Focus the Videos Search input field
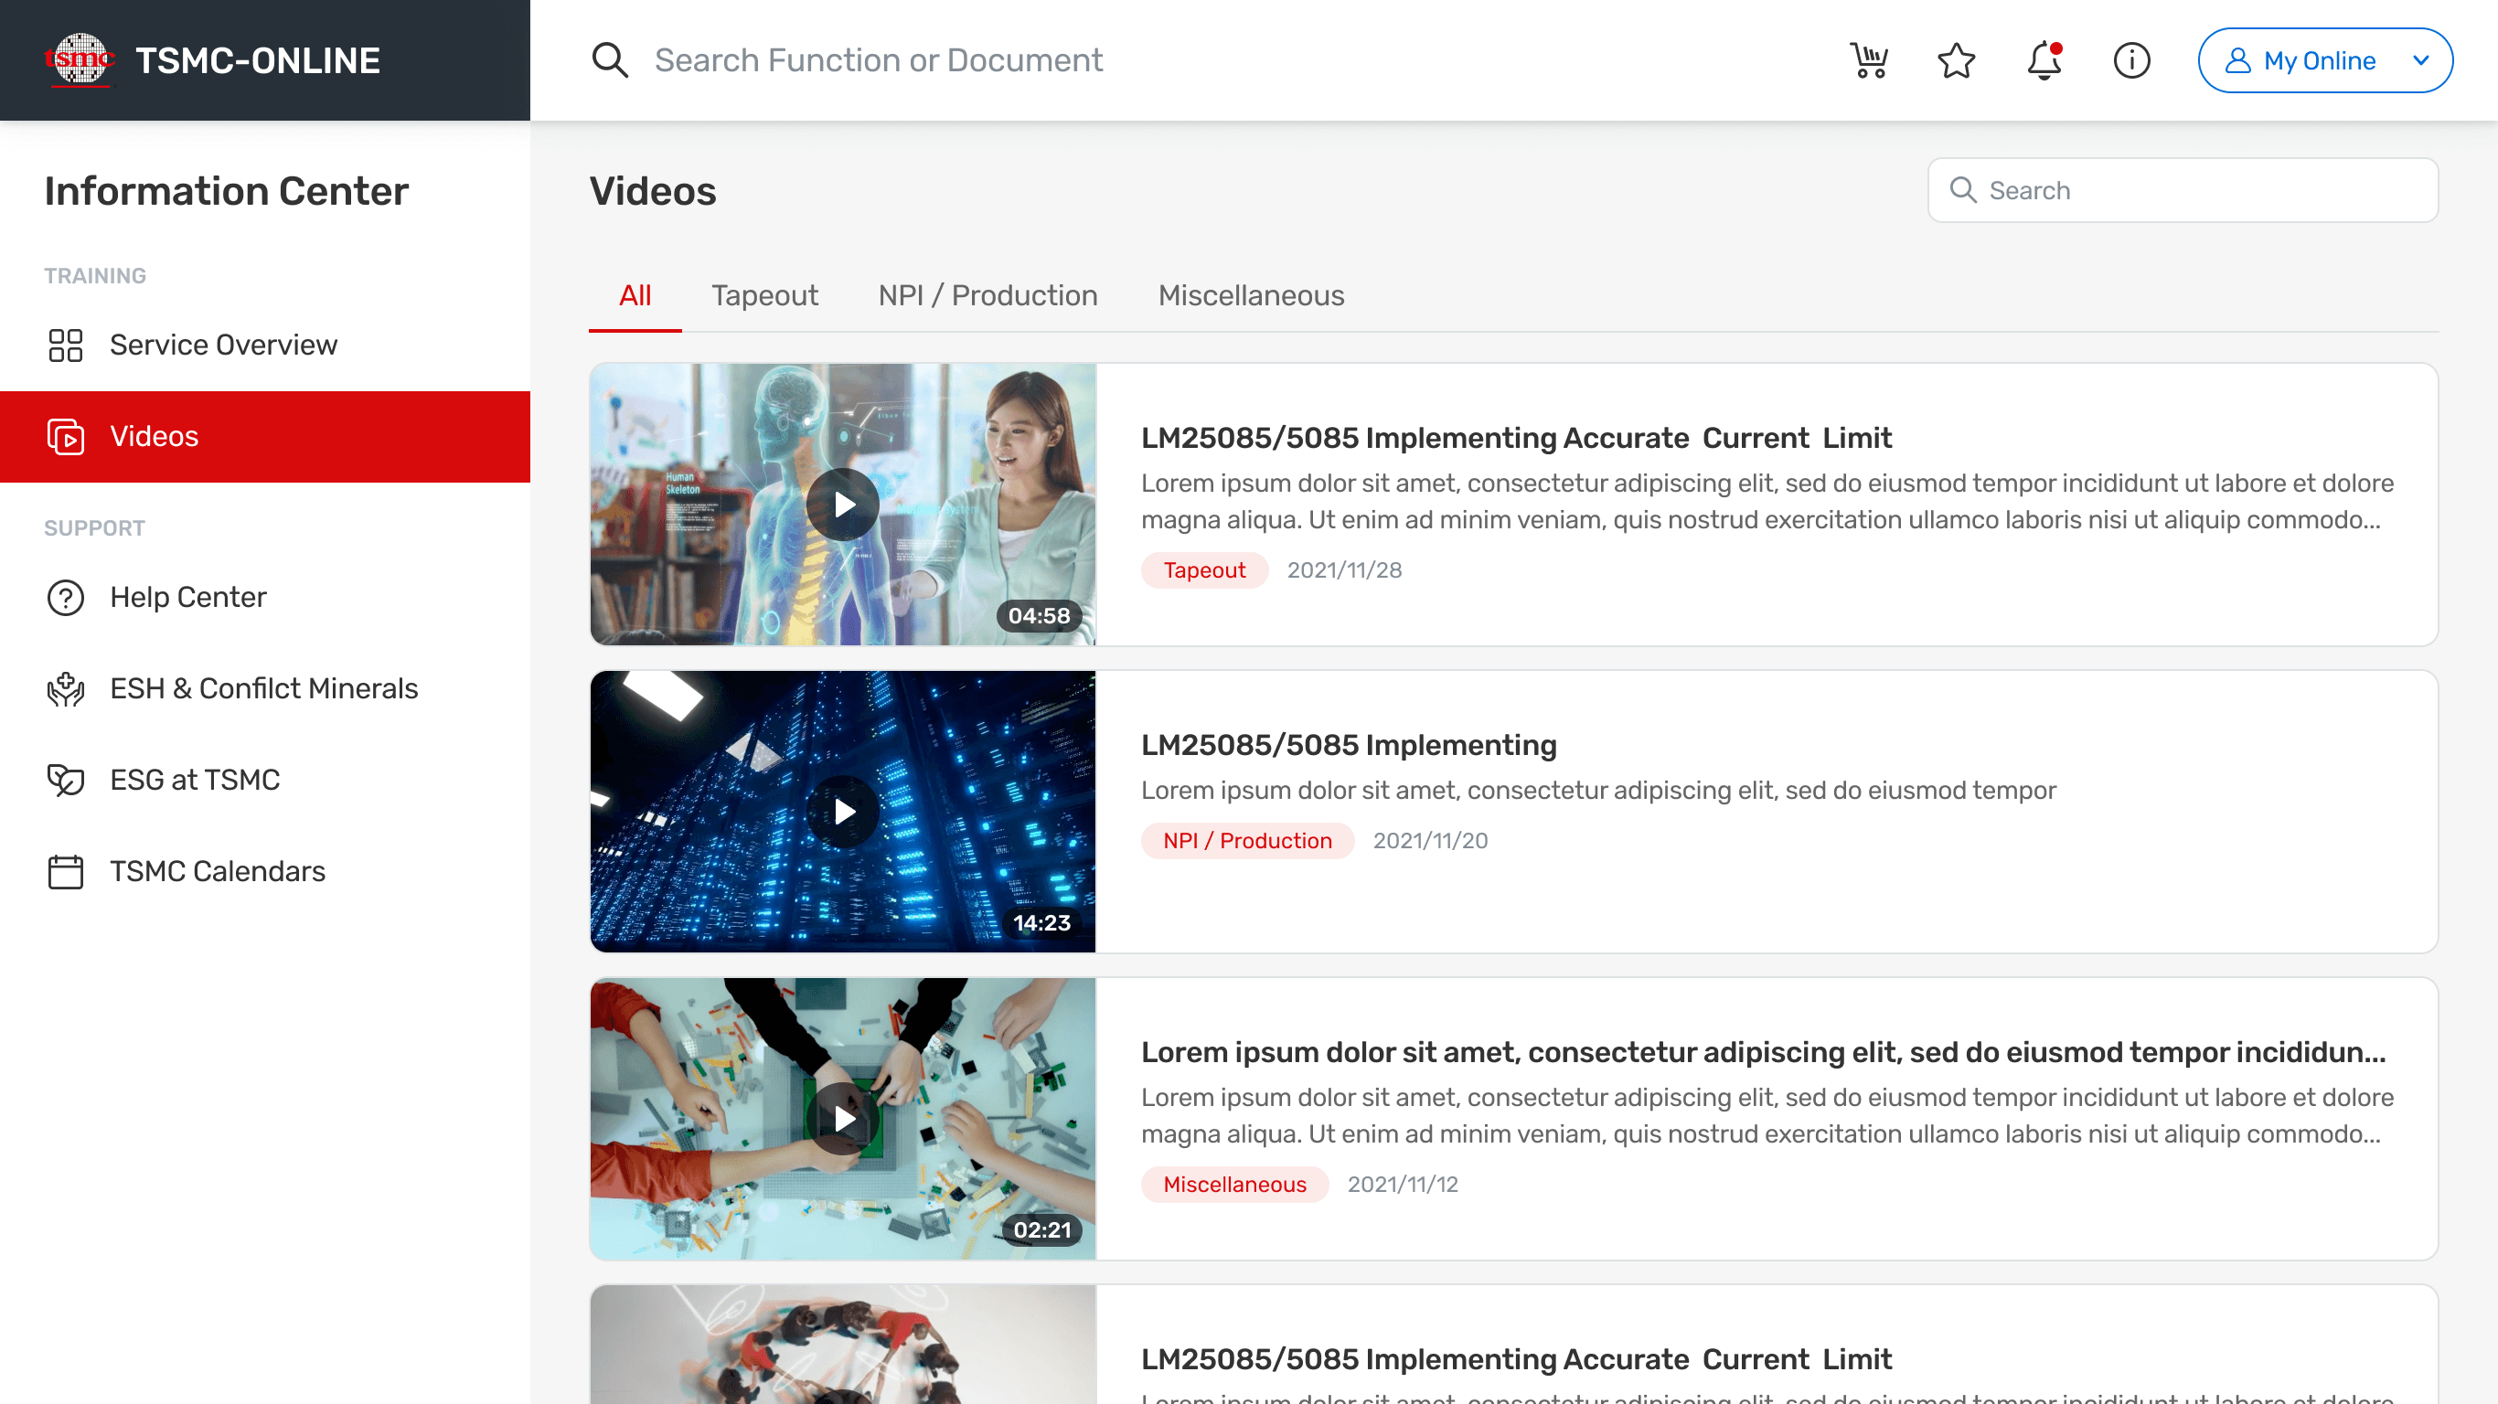This screenshot has height=1404, width=2498. click(2183, 190)
